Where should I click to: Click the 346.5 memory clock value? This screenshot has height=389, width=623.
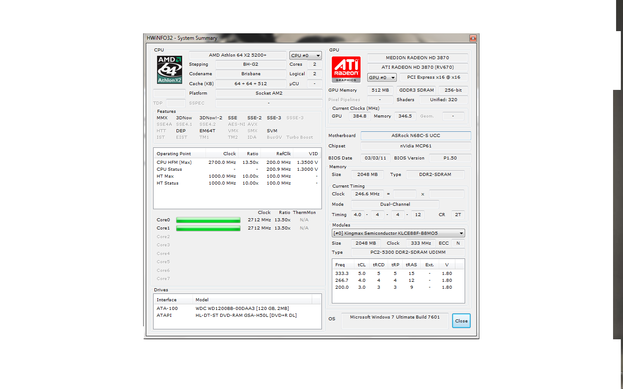pyautogui.click(x=405, y=116)
